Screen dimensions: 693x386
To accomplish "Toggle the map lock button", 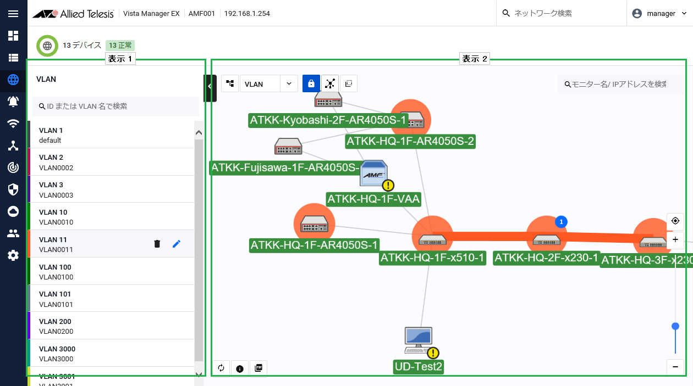I will [311, 83].
